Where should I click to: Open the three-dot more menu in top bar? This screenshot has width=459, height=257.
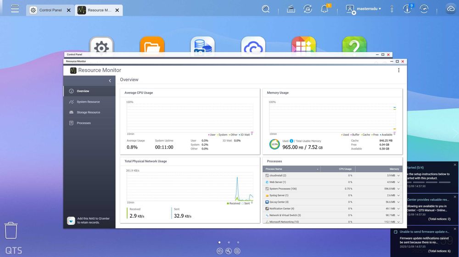[x=392, y=9]
